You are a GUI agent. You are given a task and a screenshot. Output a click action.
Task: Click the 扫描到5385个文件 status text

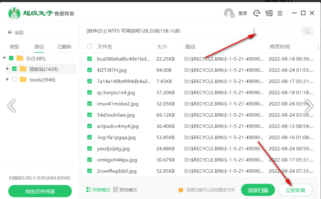point(40,178)
